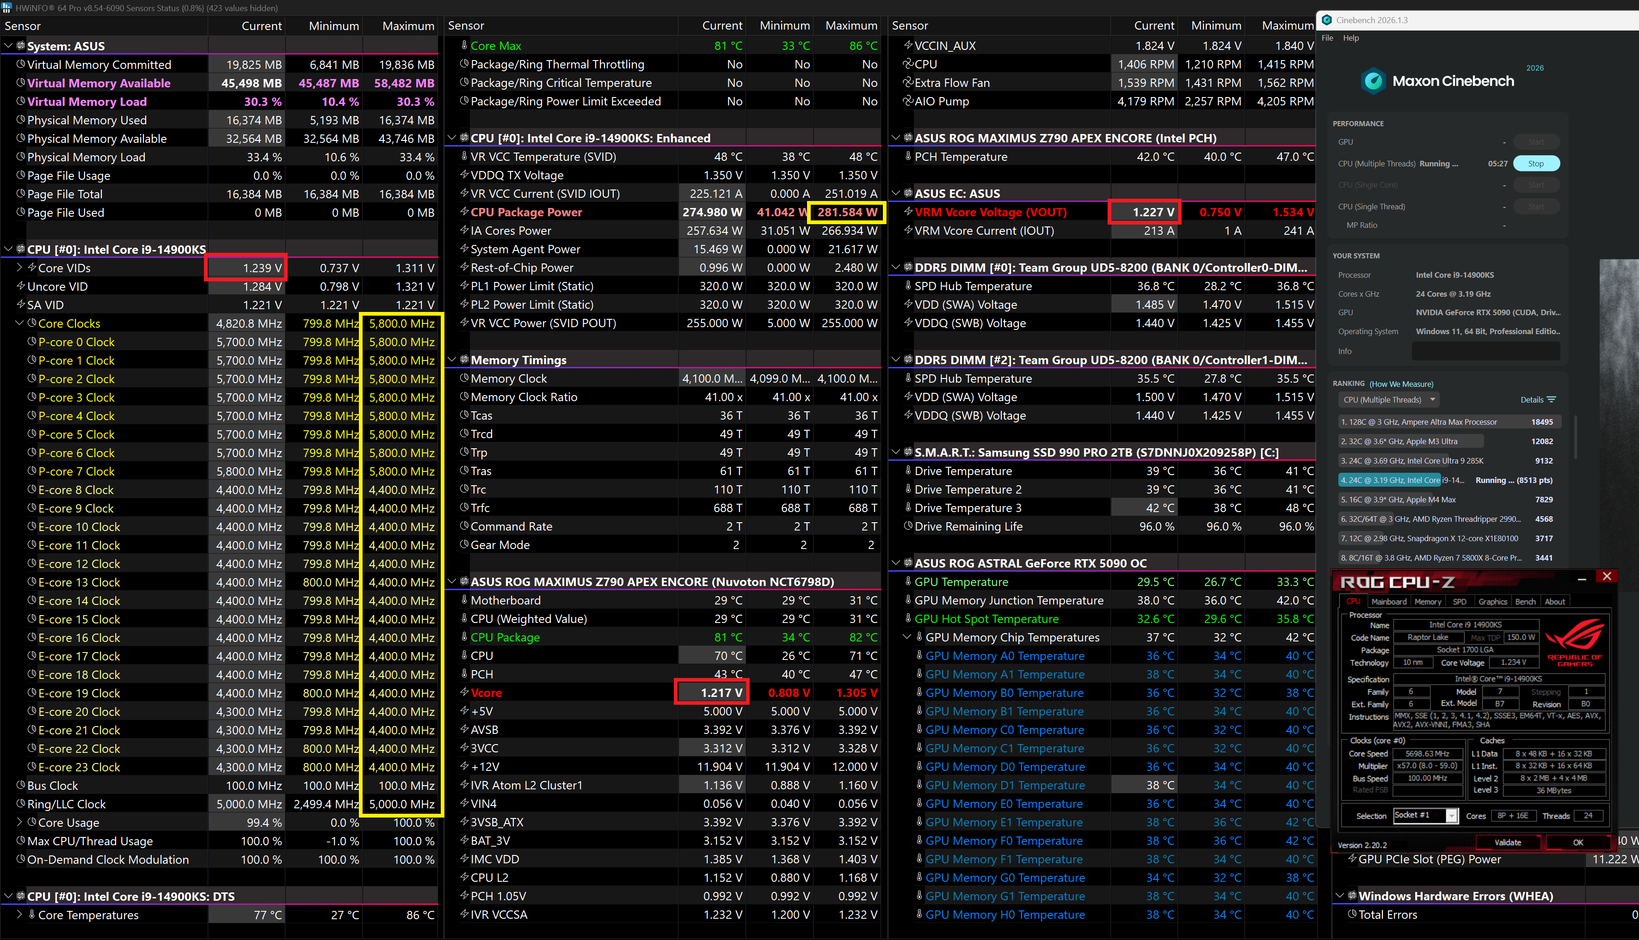Collapse the System: ASUS sensor group
Image resolution: width=1639 pixels, height=940 pixels.
8,46
